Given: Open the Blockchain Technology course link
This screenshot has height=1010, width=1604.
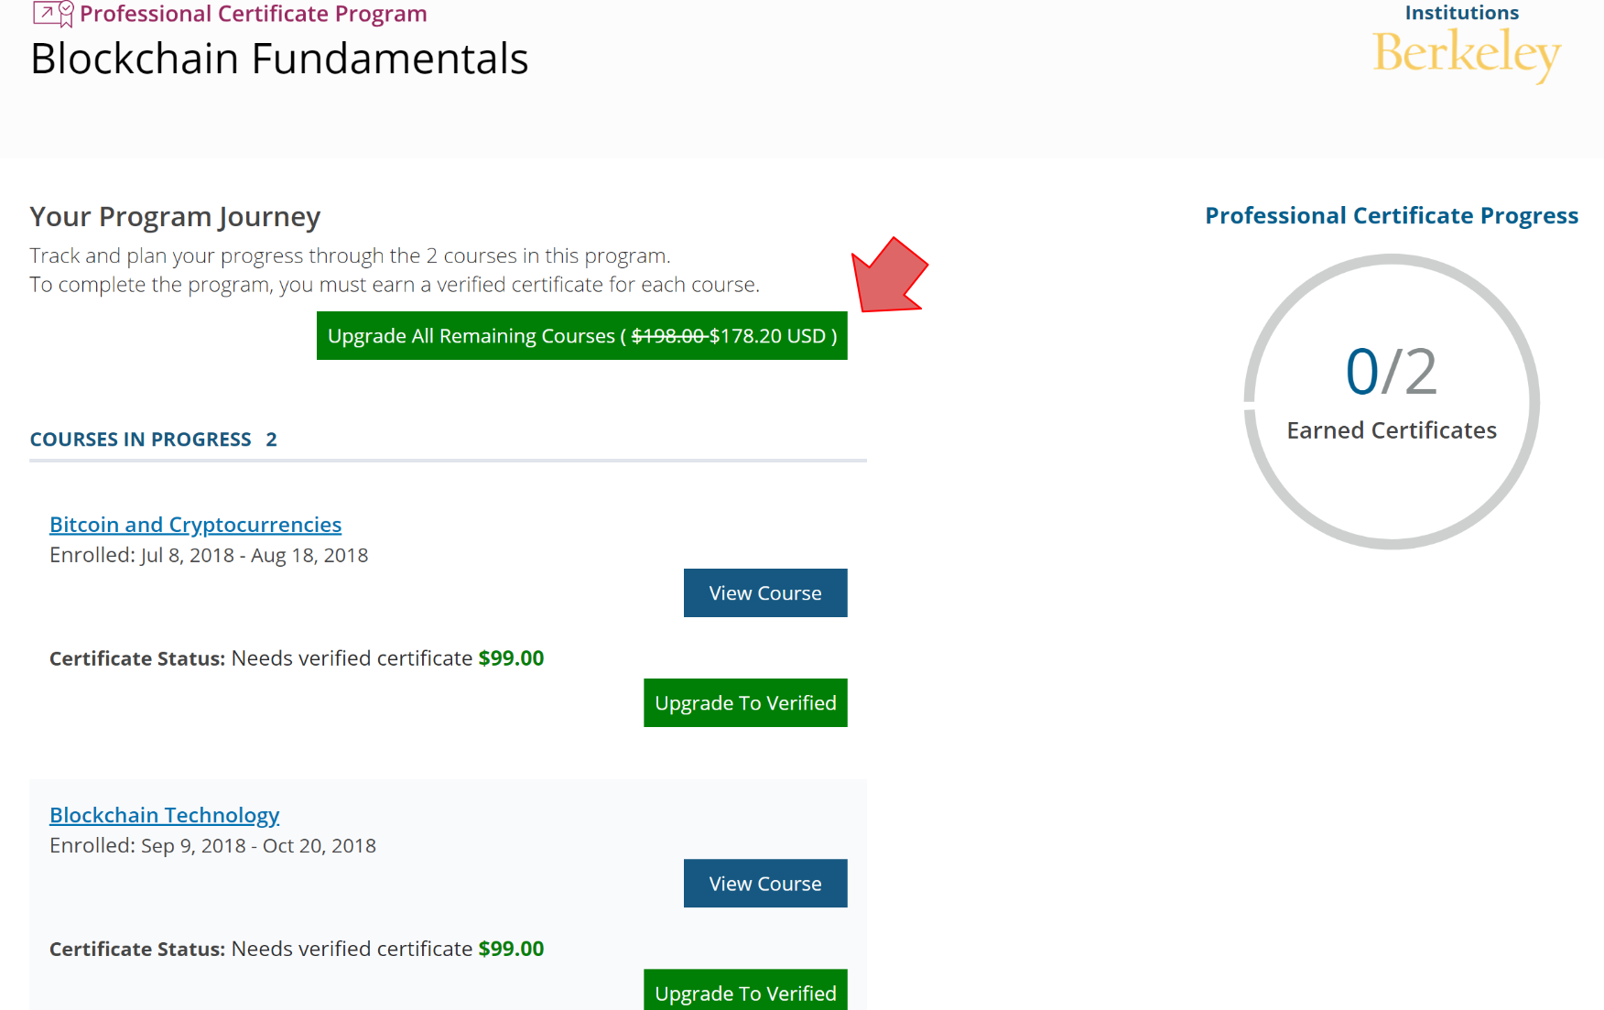Looking at the screenshot, I should 164,815.
